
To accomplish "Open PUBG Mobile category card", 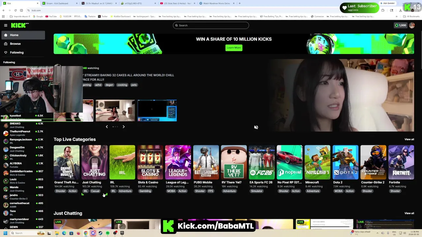I will [x=206, y=162].
